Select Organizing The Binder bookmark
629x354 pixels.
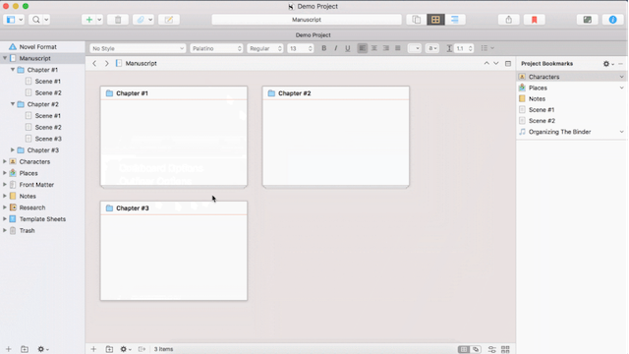click(572, 132)
